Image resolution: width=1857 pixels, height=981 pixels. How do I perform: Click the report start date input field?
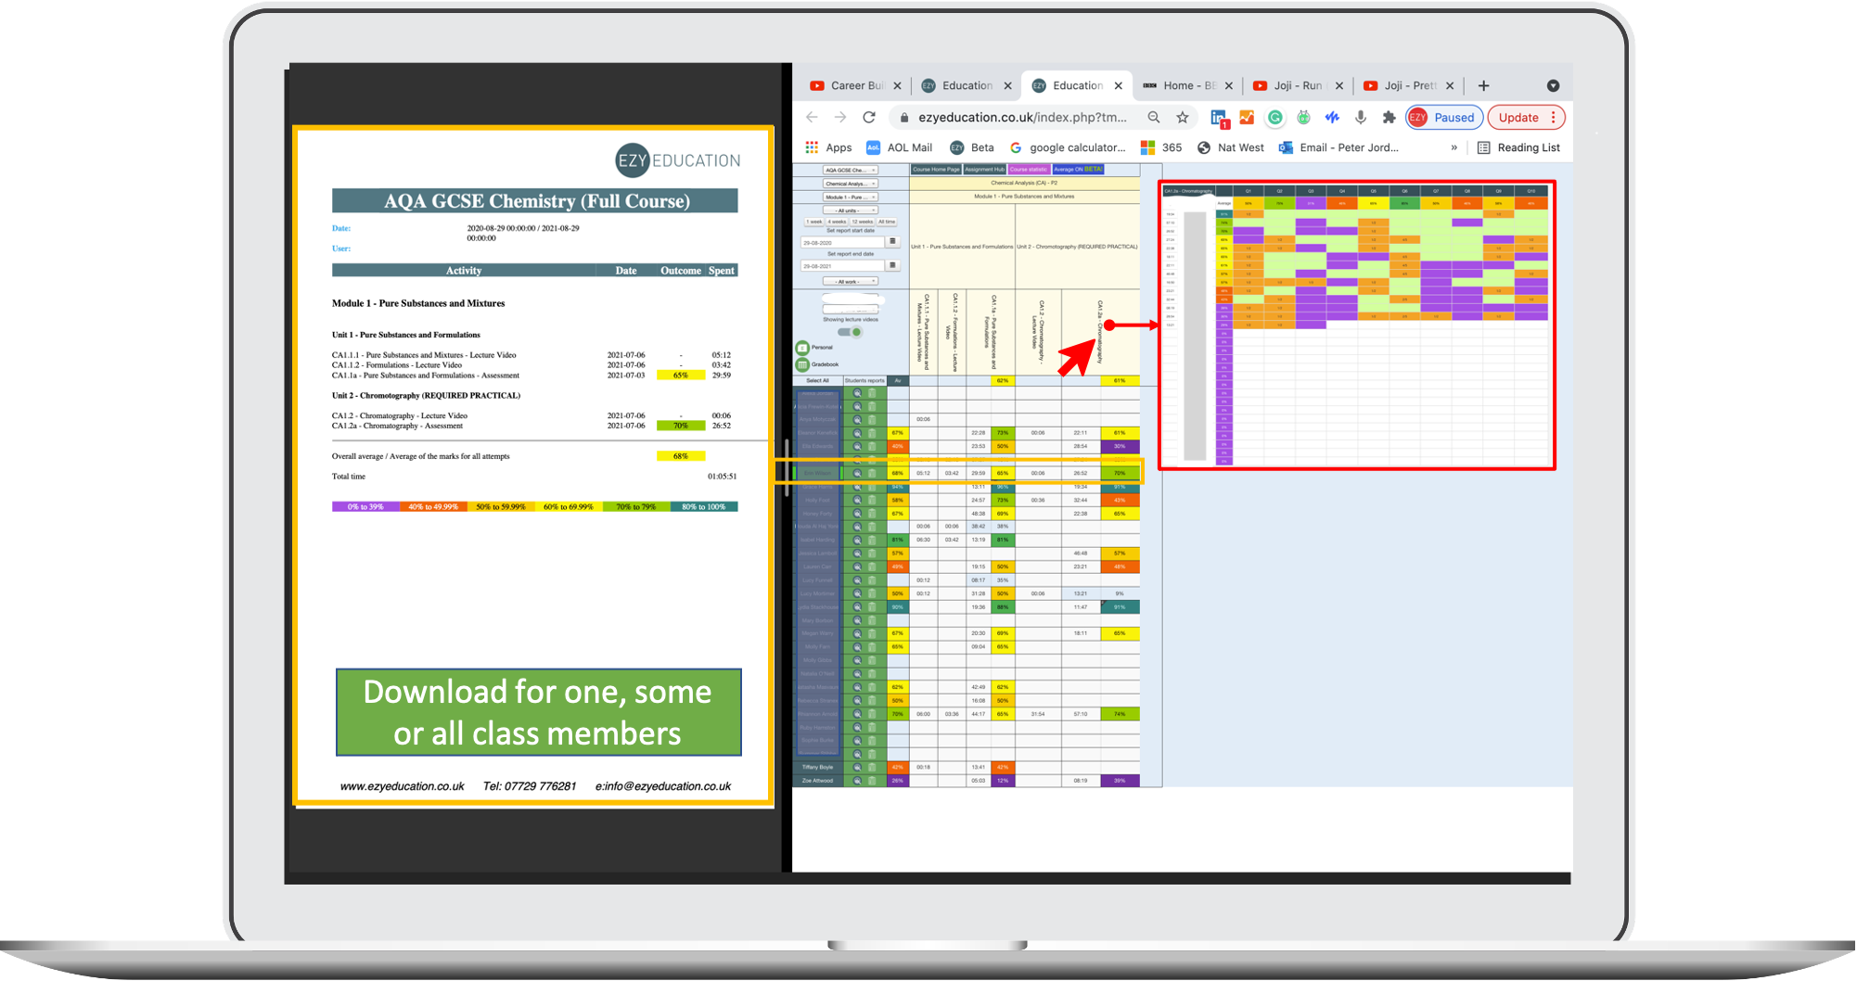(x=842, y=242)
